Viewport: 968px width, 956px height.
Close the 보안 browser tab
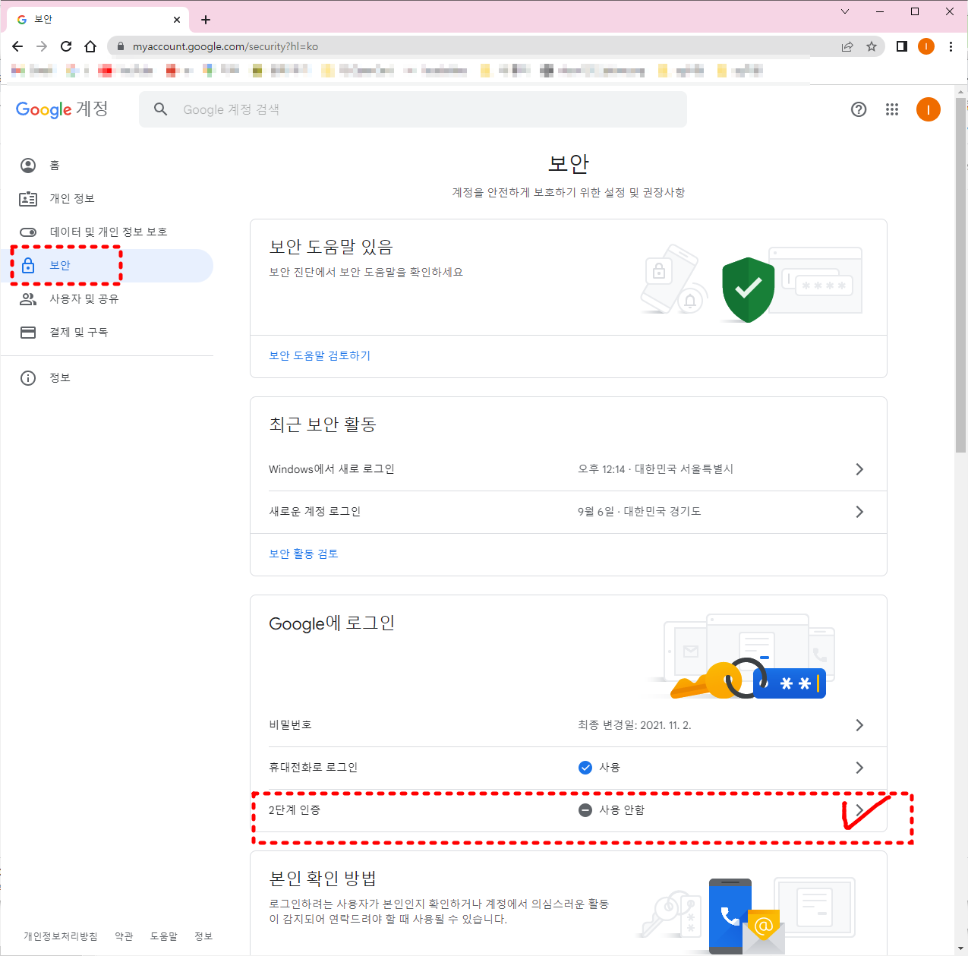click(x=177, y=20)
